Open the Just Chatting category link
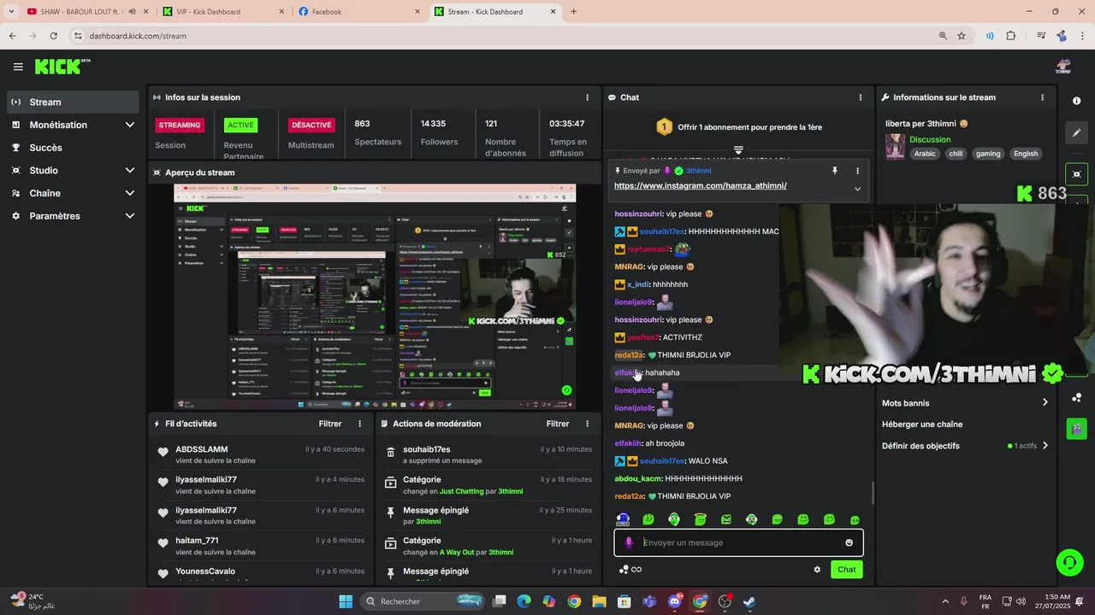Screen dimensions: 1095x615 coord(461,492)
